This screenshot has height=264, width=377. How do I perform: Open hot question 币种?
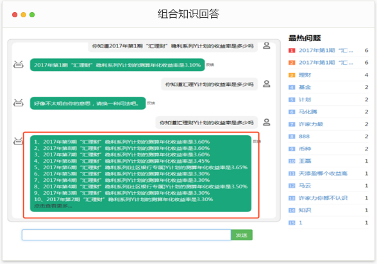[305, 149]
